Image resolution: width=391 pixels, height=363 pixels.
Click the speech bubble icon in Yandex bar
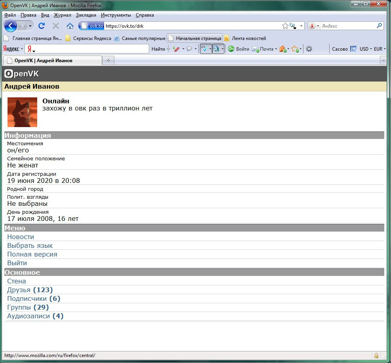189,49
